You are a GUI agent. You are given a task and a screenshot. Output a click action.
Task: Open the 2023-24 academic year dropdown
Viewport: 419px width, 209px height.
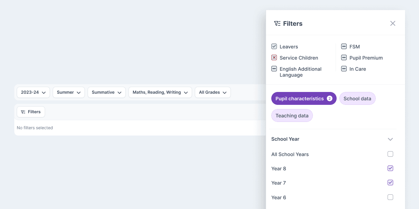tap(33, 92)
